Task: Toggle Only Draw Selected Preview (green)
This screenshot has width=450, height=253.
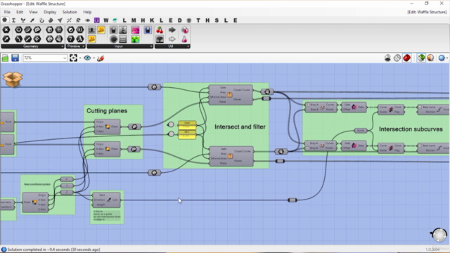Action: click(x=421, y=58)
